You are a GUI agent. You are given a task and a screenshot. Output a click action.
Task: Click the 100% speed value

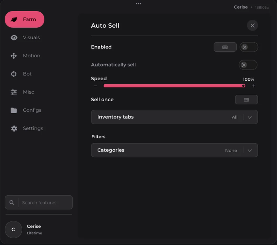coord(249,79)
